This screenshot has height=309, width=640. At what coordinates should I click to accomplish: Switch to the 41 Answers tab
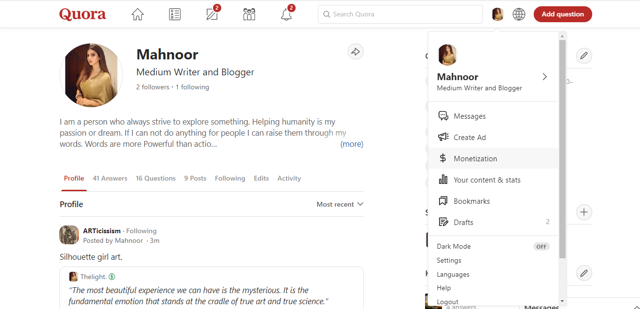pyautogui.click(x=110, y=178)
